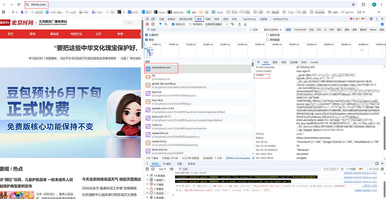Open DevTools customize three-dot menu
The height and width of the screenshot is (199, 386).
[377, 19]
